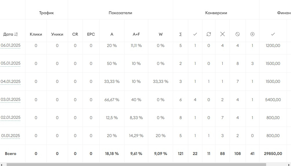Click the checkmark icon under Финансы
291x166 pixels.
(273, 34)
